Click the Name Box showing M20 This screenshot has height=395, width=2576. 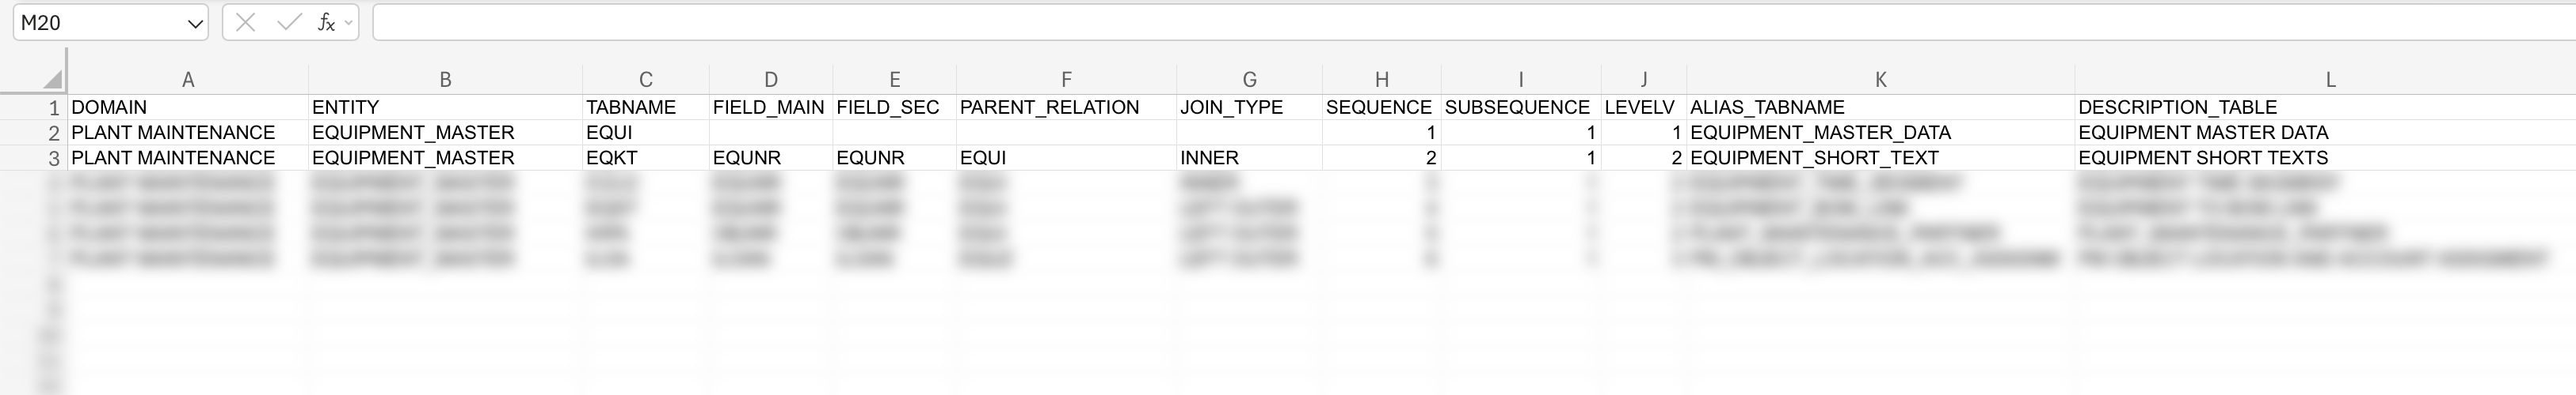click(100, 23)
